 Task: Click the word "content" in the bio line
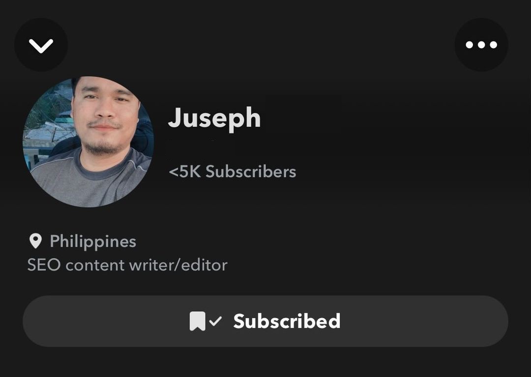point(95,266)
